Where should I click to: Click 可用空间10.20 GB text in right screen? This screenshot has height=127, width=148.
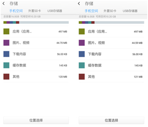106,17
